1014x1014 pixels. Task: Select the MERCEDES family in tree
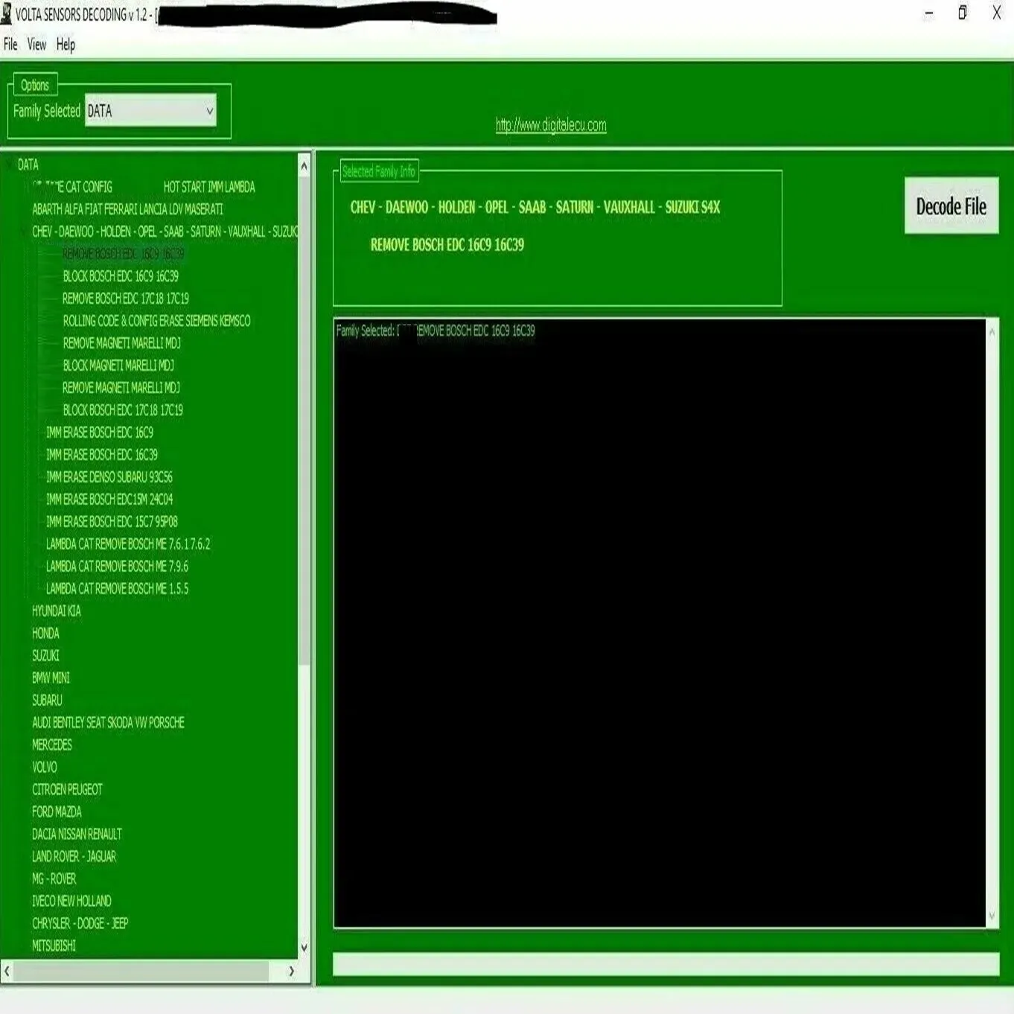tap(52, 745)
